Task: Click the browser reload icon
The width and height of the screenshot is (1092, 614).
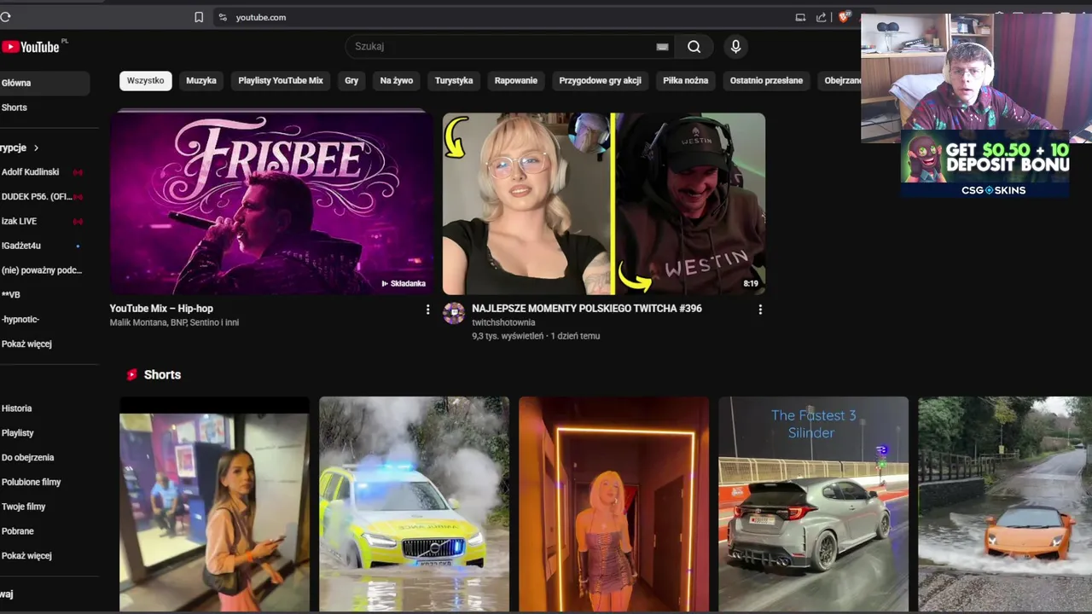Action: [x=5, y=17]
